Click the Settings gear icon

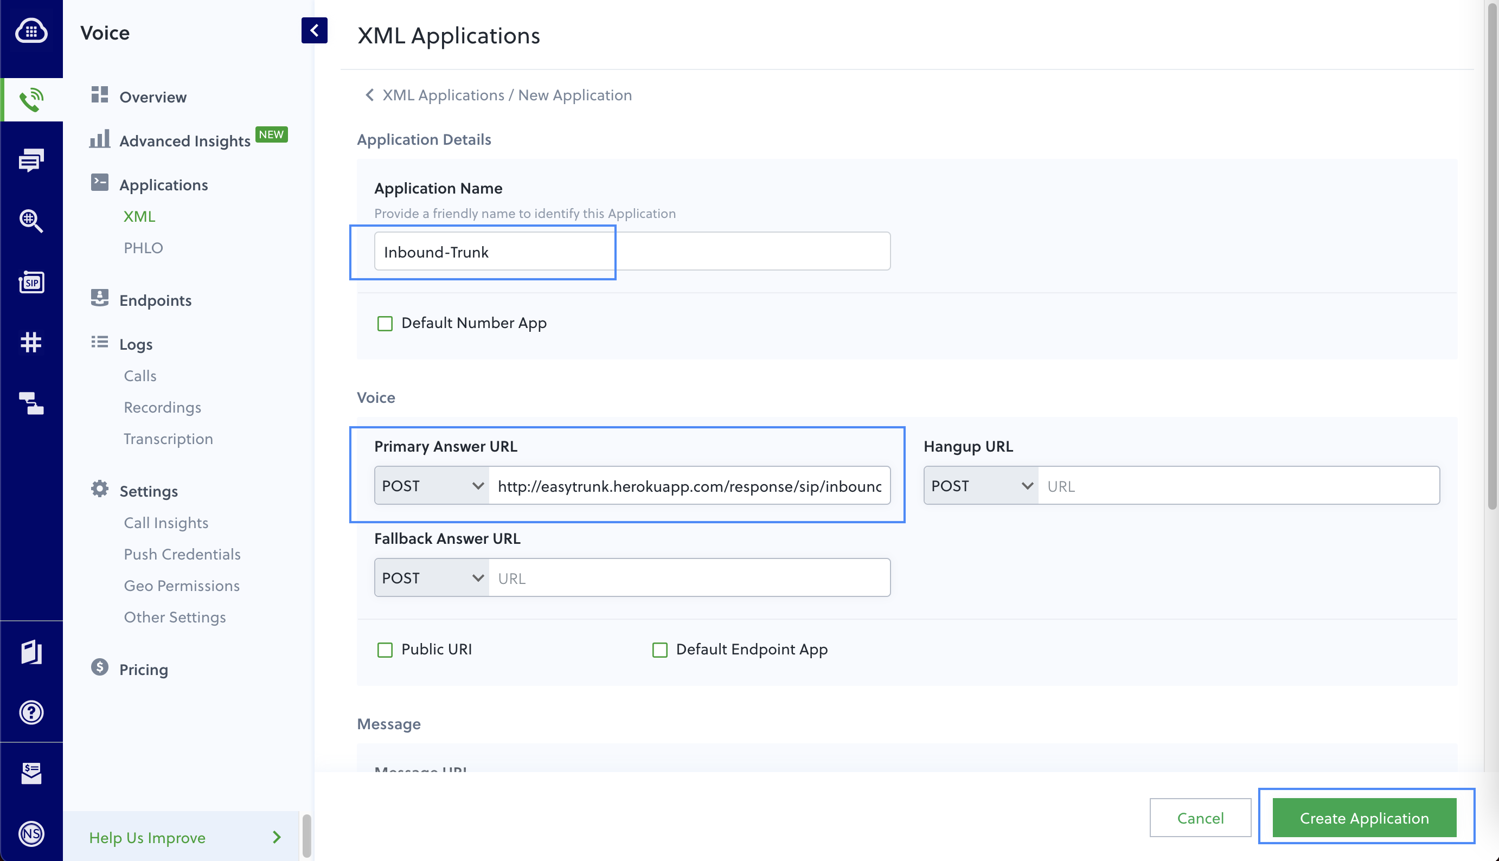pyautogui.click(x=99, y=489)
